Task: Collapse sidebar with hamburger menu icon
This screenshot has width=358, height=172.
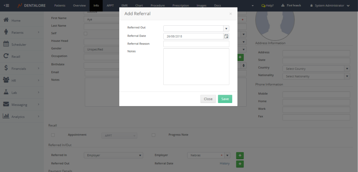Action: (x=6, y=6)
